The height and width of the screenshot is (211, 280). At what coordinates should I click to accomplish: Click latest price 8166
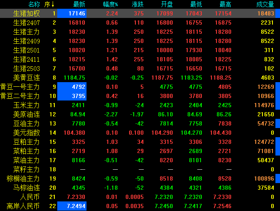(x=79, y=160)
